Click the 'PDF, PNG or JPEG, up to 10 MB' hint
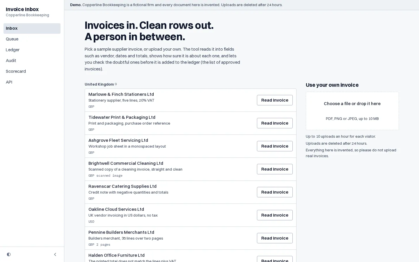Viewport: 419px width, 262px height. 352,119
